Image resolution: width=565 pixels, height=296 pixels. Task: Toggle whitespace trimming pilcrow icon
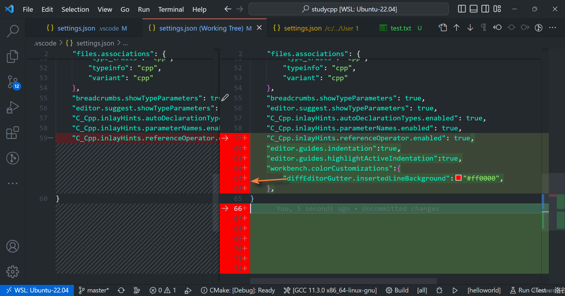pos(483,28)
